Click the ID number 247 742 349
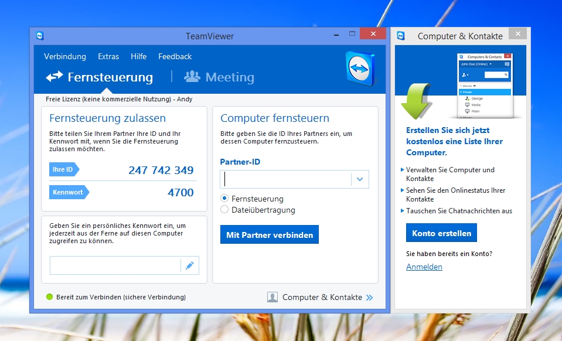This screenshot has width=562, height=341. (161, 170)
